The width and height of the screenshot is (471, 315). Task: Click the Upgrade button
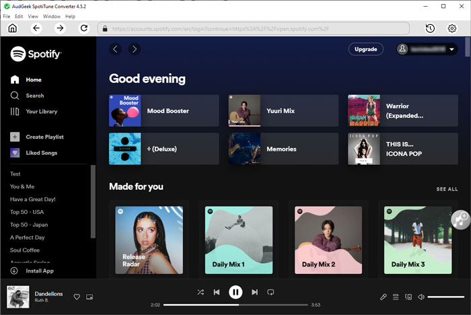tap(366, 49)
